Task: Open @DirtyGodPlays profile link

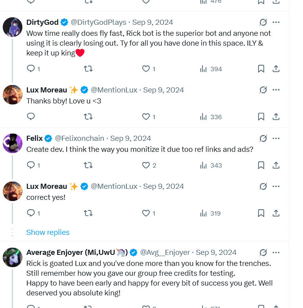Action: [x=98, y=22]
